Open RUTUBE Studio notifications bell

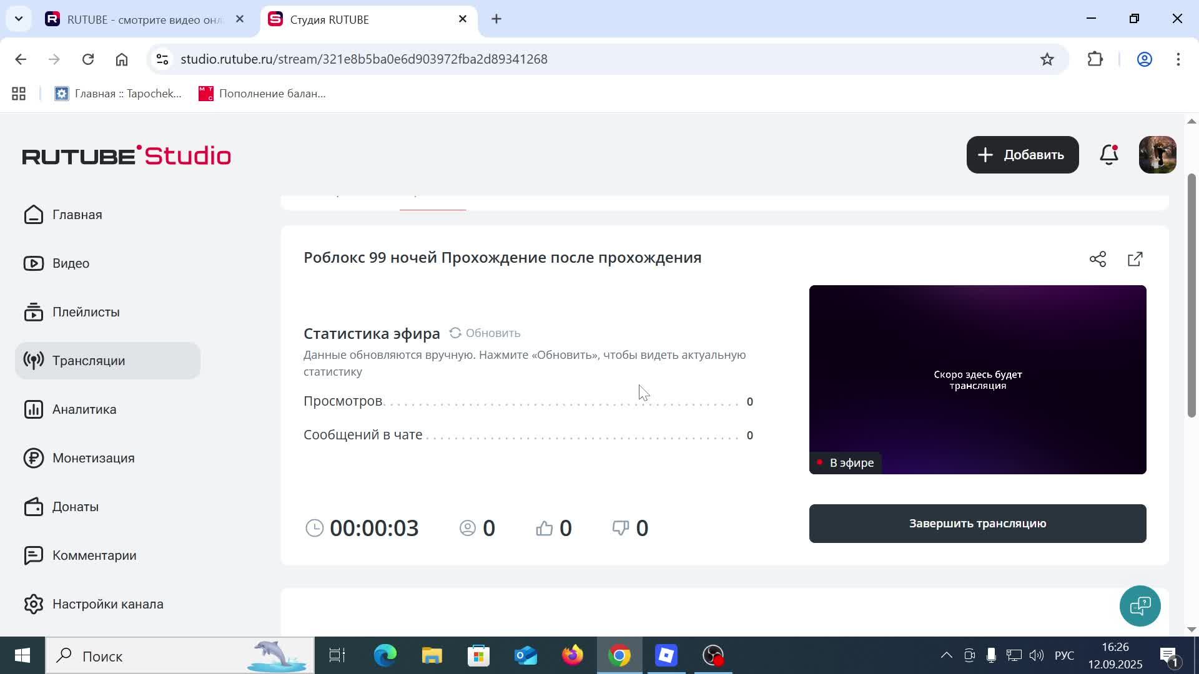click(x=1108, y=154)
